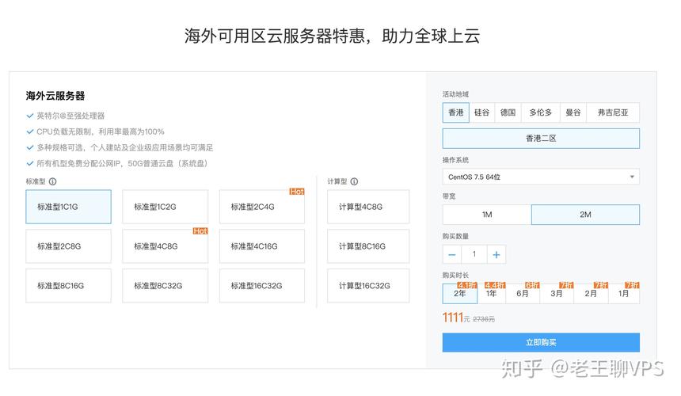Click the strikethrough original price 2736元

pyautogui.click(x=484, y=319)
